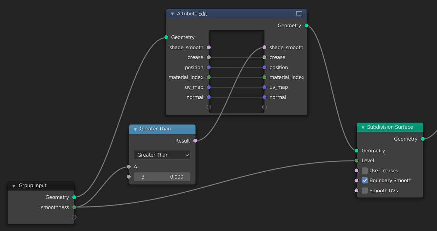Viewport: 437px width, 231px height.
Task: Click the Geometry output socket on Group Input
Action: click(x=74, y=197)
